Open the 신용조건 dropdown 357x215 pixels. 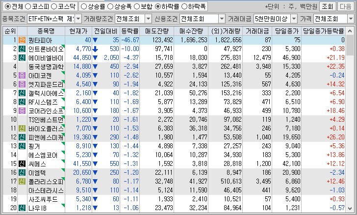click(222, 19)
